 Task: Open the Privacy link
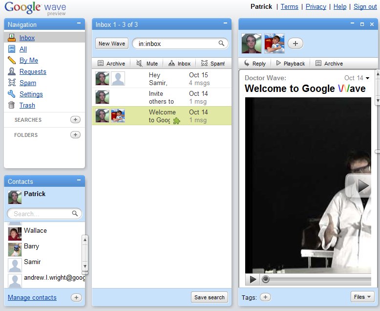[316, 6]
